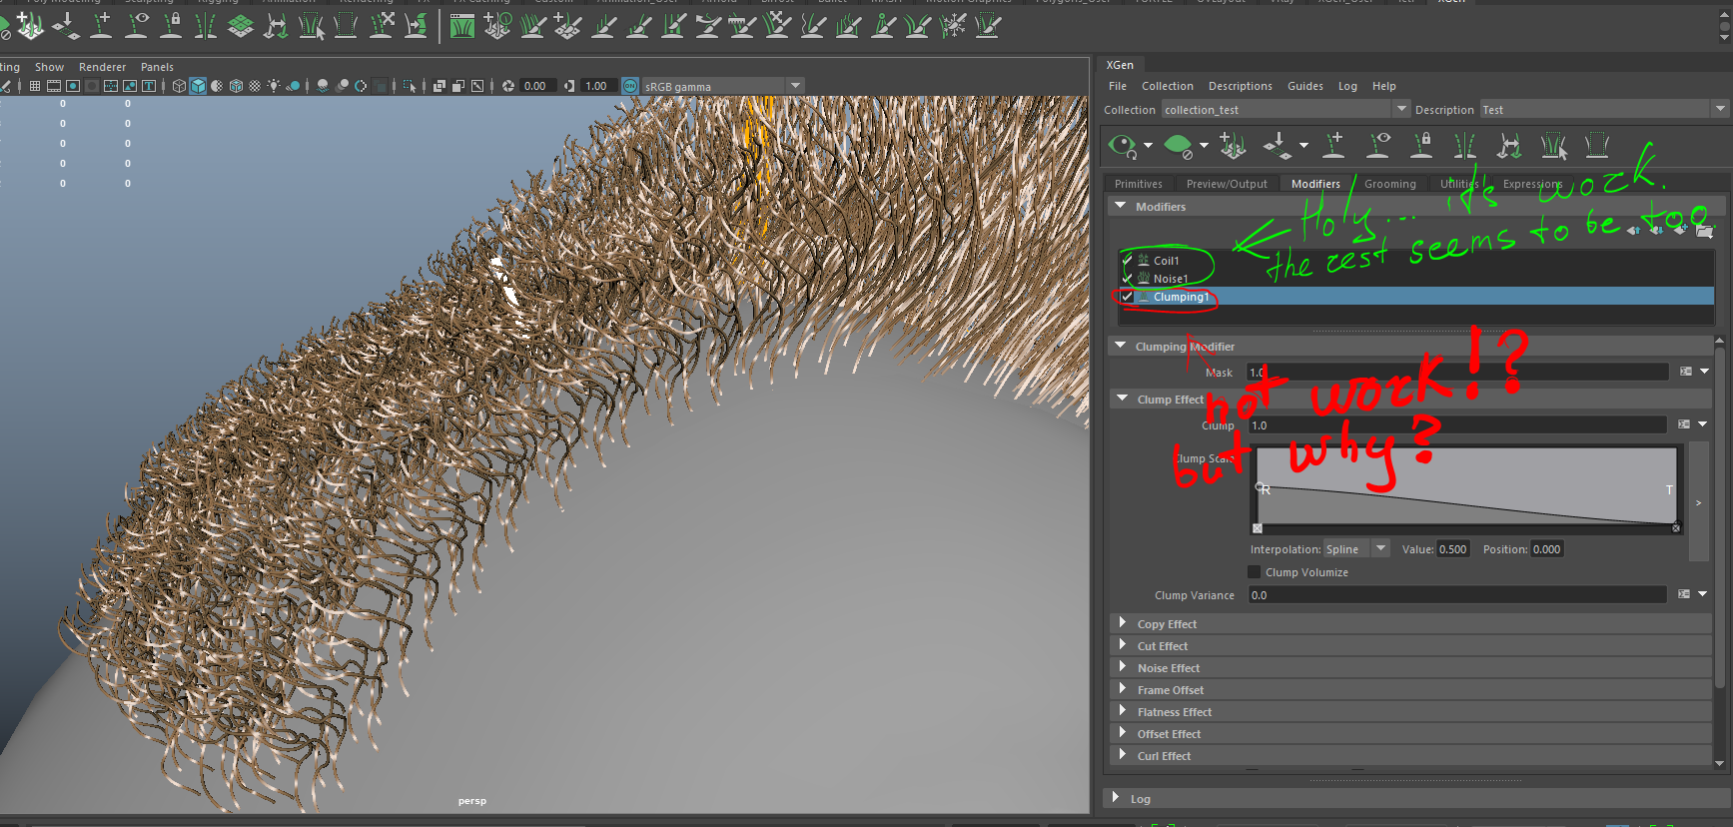Viewport: 1733px width, 827px height.
Task: Click XGen toolbar icon with arrow over patches
Action: 1276,146
